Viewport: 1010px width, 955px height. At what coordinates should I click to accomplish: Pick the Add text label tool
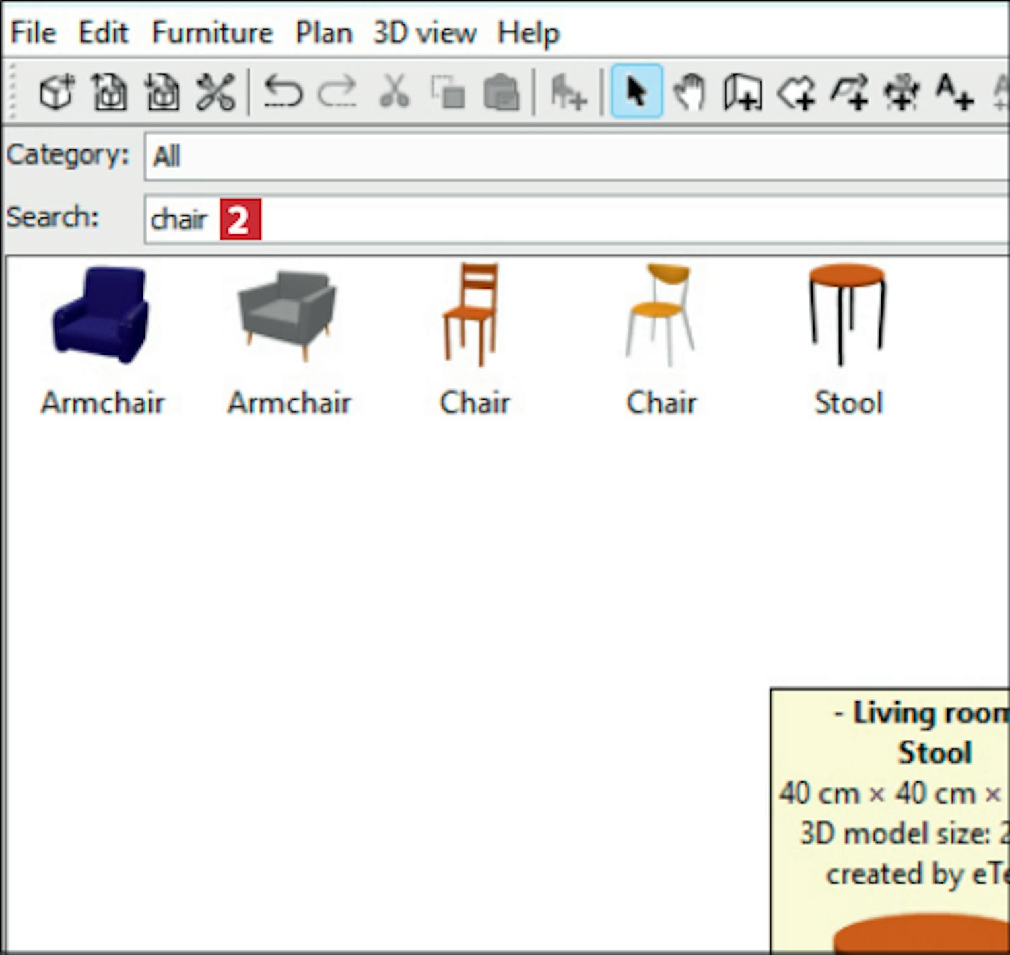coord(954,92)
